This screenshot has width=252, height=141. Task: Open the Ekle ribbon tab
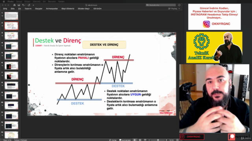pyautogui.click(x=13, y=9)
